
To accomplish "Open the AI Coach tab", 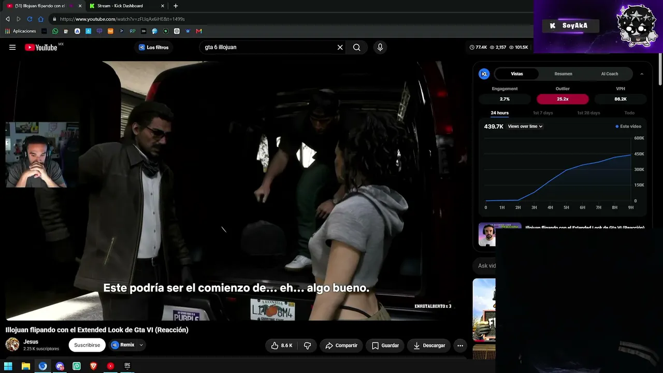I will (x=610, y=74).
